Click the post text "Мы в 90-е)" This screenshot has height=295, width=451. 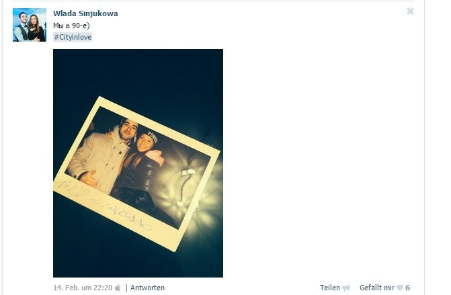click(x=71, y=26)
